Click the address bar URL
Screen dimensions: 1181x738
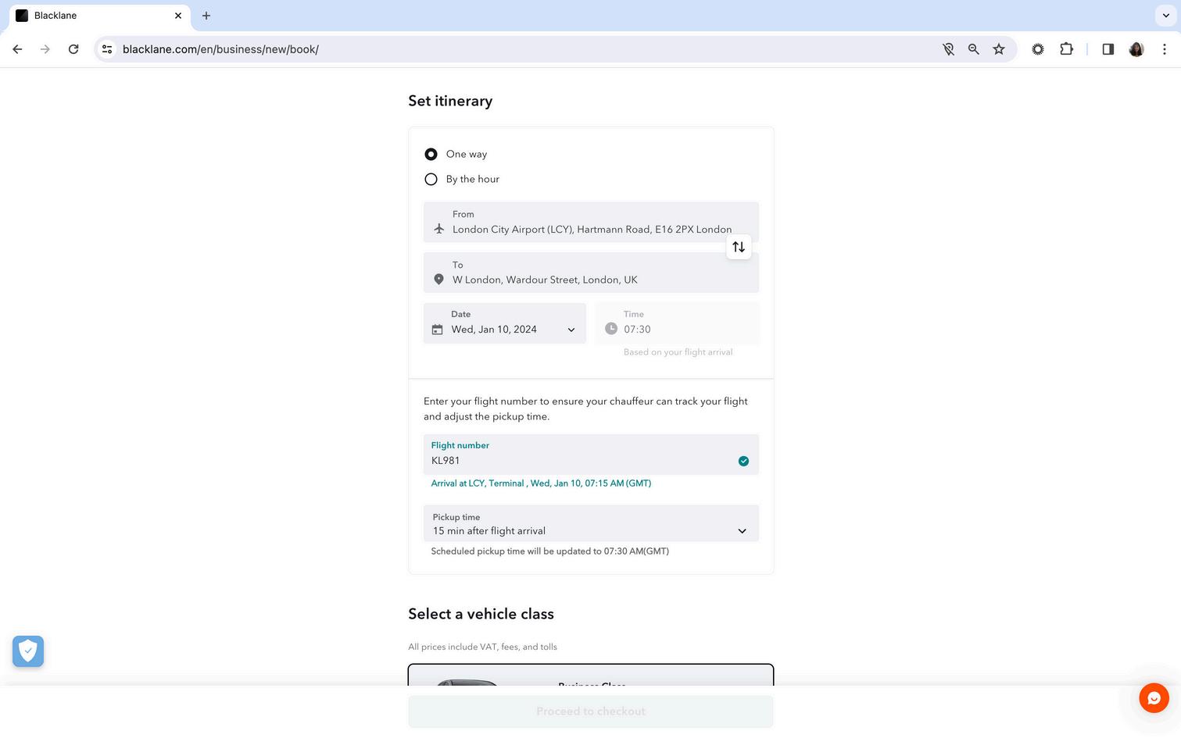(x=220, y=49)
